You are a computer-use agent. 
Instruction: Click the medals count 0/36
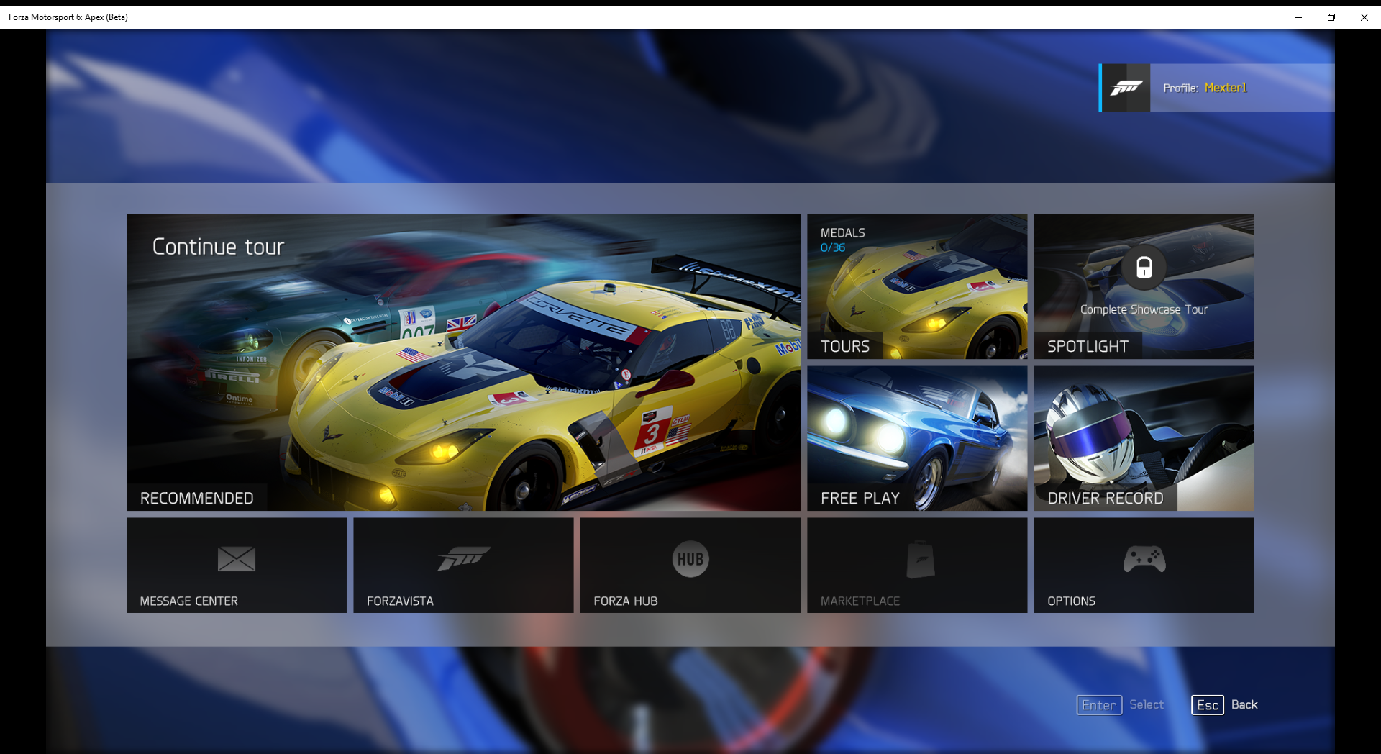(833, 247)
